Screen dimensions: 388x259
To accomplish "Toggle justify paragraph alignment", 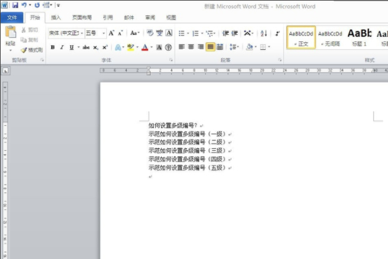I will pyautogui.click(x=210, y=47).
